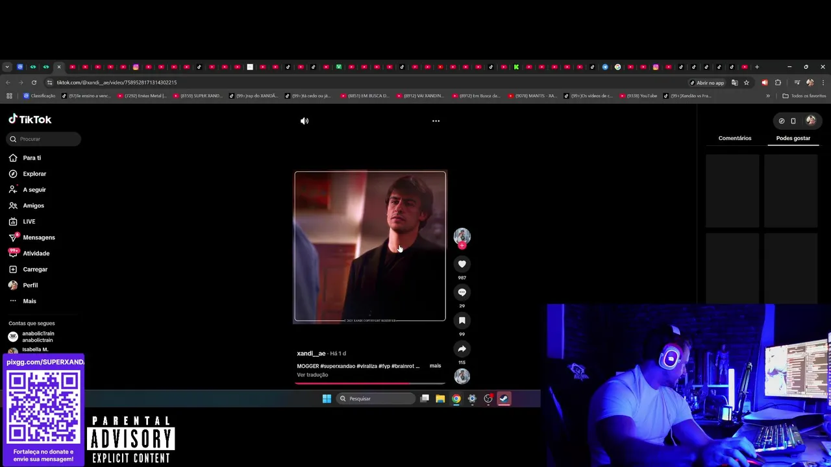This screenshot has height=467, width=831.
Task: Expand the Mais menu in sidebar
Action: [29, 301]
